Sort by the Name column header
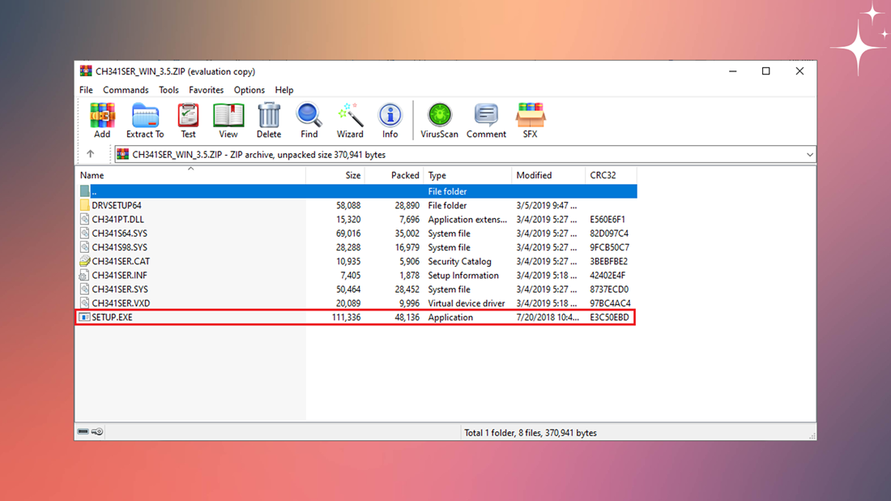This screenshot has height=501, width=891. coord(190,175)
